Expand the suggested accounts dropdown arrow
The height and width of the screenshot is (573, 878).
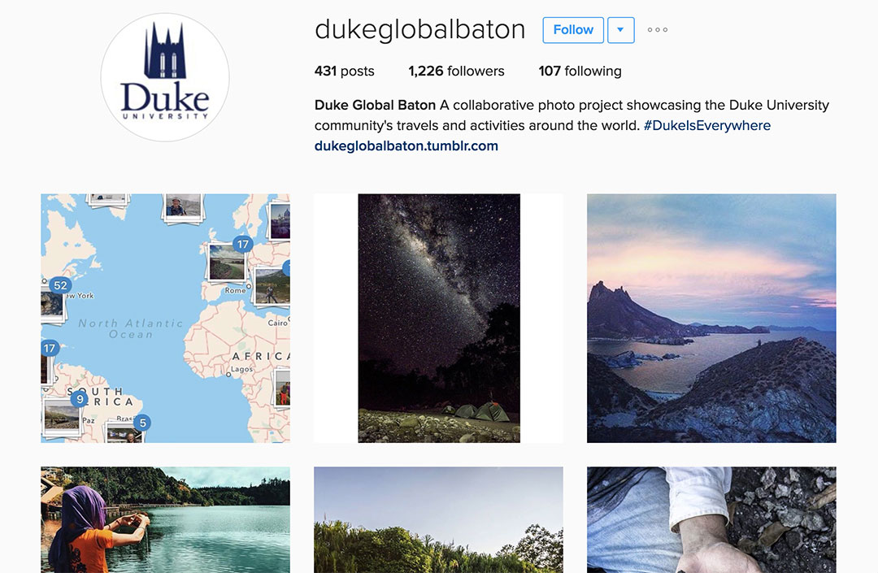click(x=620, y=29)
